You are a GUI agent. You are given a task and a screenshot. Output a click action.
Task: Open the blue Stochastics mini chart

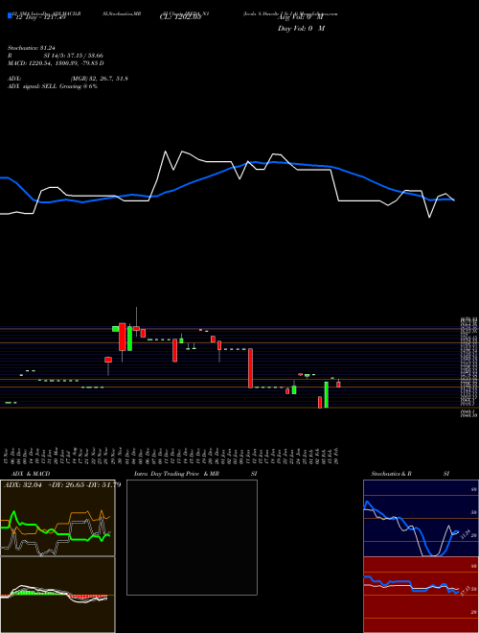coord(421,518)
